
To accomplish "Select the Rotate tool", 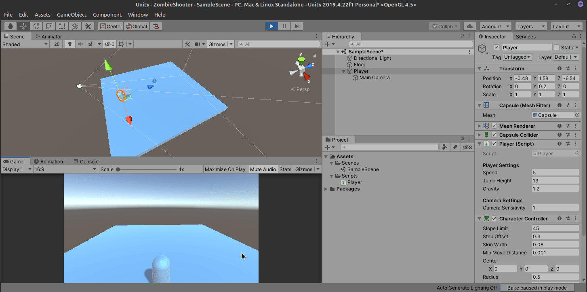I will 36,26.
